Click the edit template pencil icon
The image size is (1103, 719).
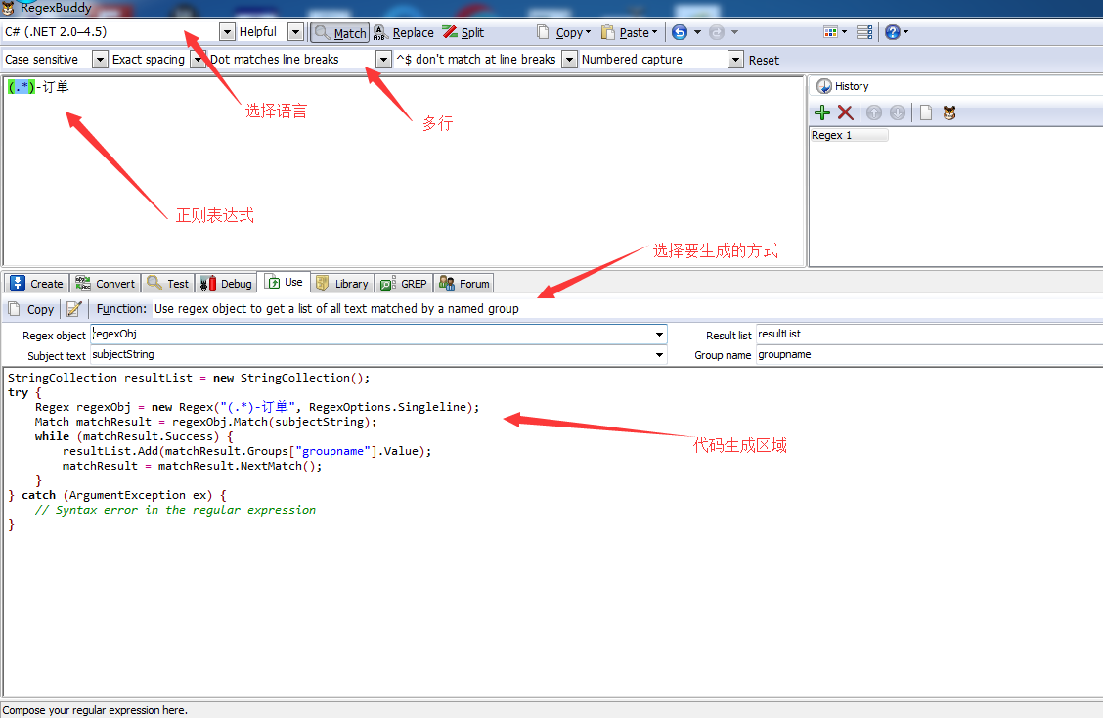74,309
